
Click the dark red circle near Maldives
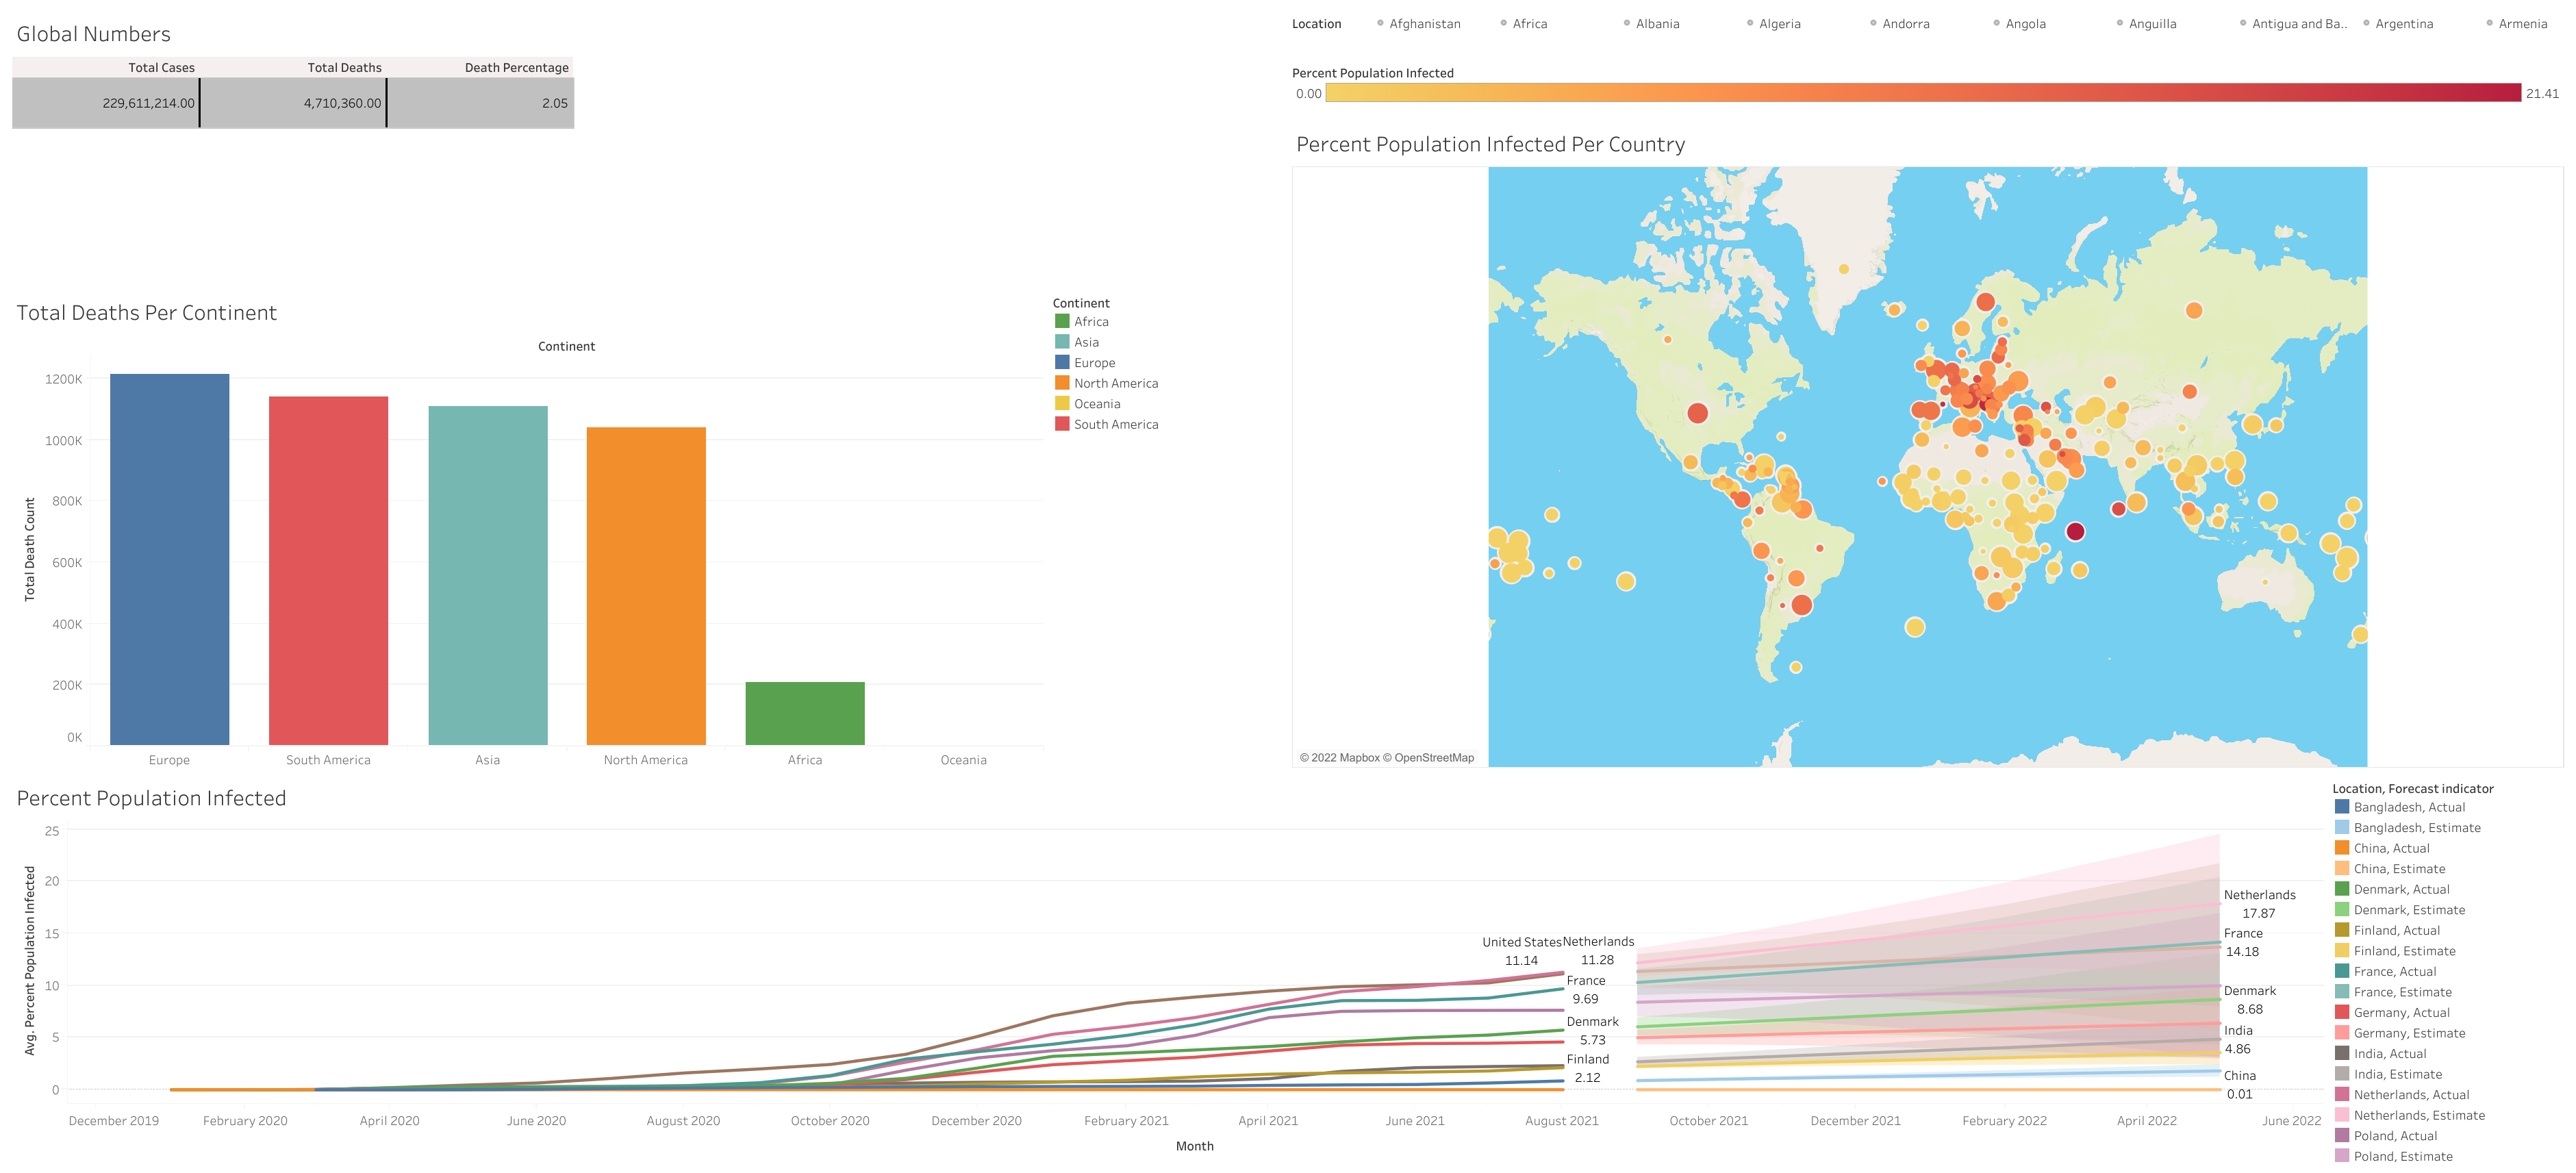click(x=2075, y=532)
